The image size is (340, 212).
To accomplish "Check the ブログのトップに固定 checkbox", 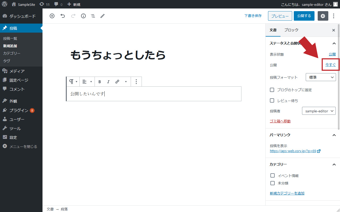I will pyautogui.click(x=272, y=90).
